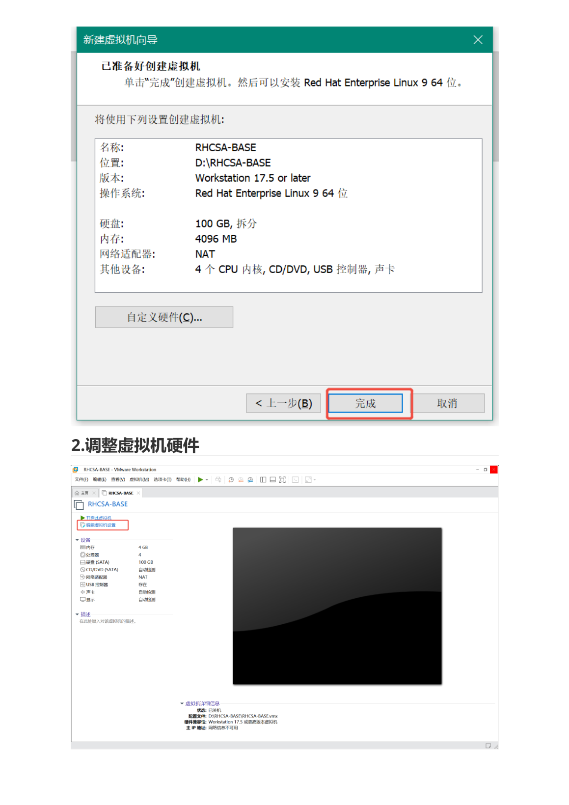Click the VMware Workstation title bar app icon

(x=76, y=470)
